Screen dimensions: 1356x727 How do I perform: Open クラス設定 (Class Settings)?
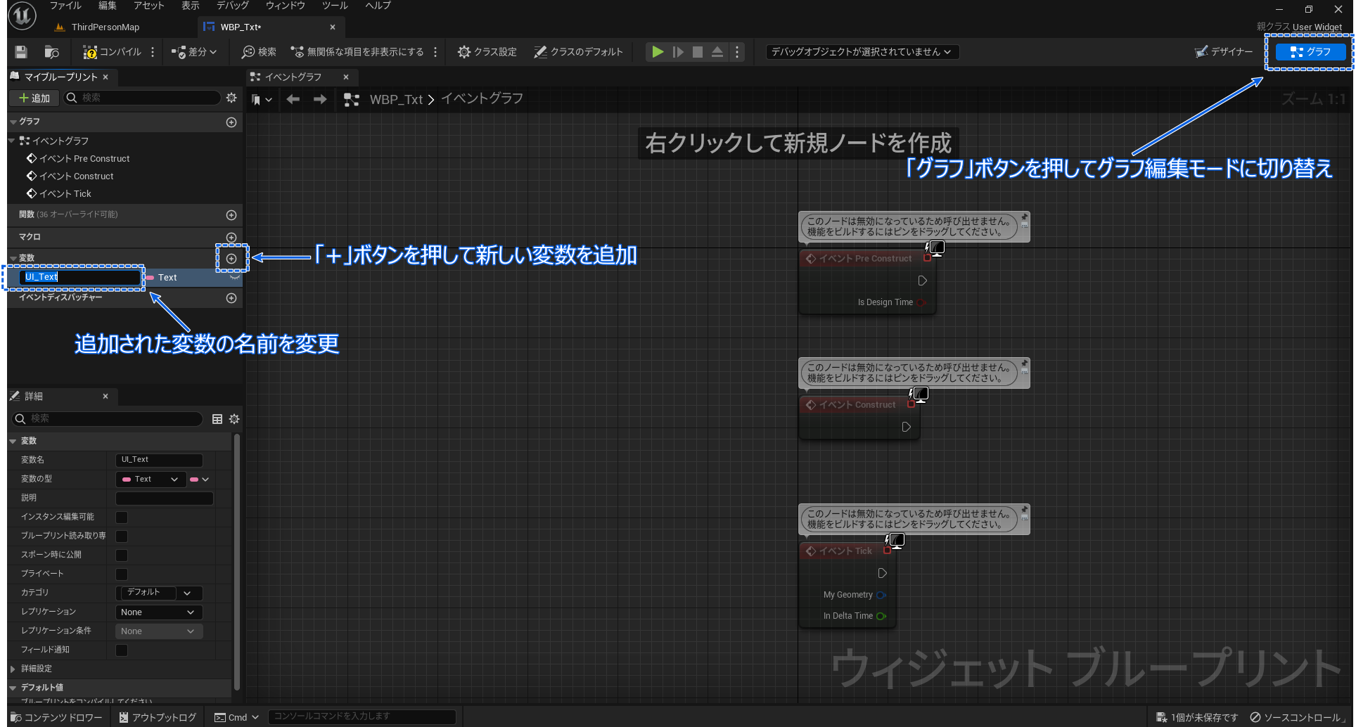(487, 51)
